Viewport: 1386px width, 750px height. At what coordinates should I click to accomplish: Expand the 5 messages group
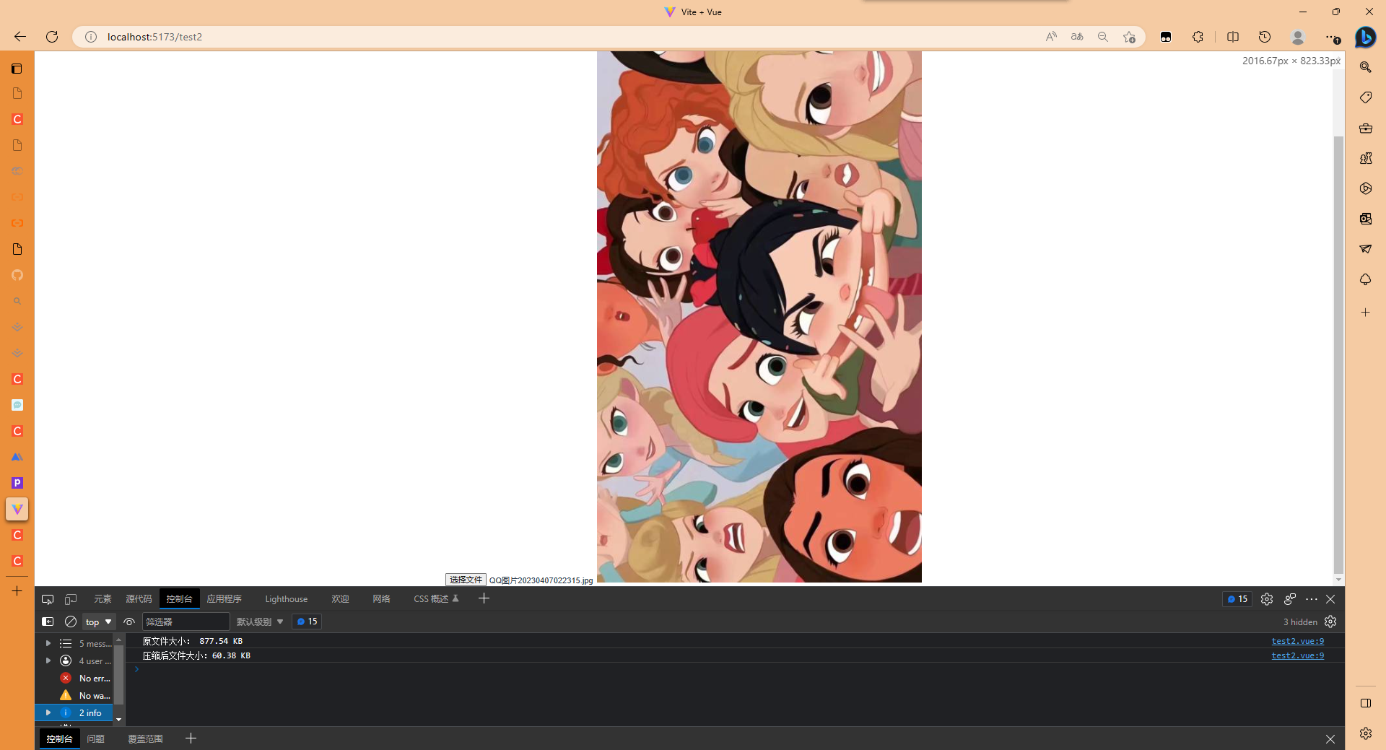48,643
